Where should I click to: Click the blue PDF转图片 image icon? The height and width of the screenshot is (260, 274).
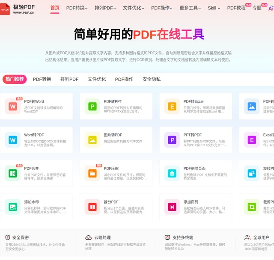[252, 106]
